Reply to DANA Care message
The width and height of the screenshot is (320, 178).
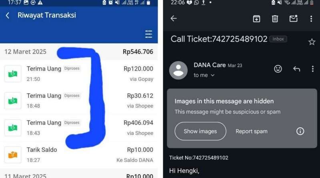[296, 69]
